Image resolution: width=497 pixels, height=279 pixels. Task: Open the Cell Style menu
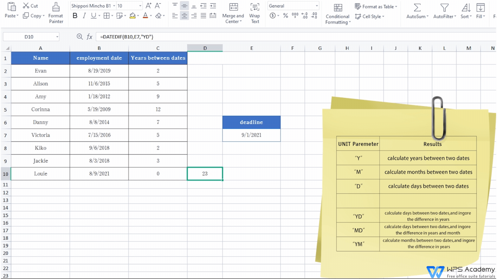pyautogui.click(x=370, y=16)
